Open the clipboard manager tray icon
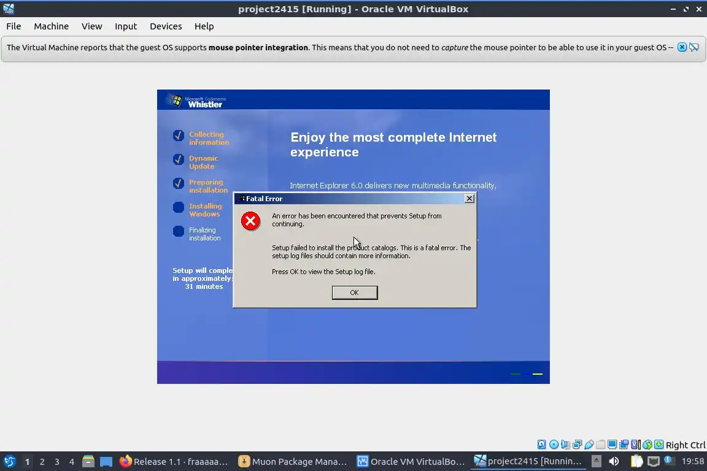Image resolution: width=707 pixels, height=471 pixels. coord(636,461)
